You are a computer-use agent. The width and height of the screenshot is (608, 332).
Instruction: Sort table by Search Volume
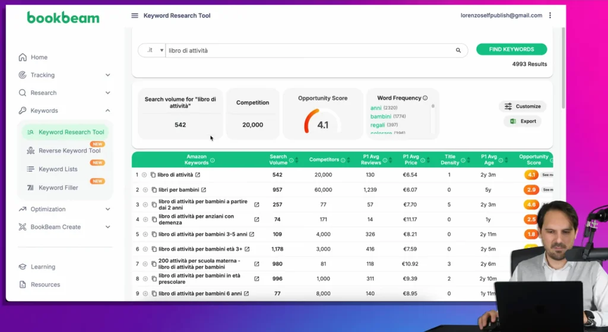297,160
